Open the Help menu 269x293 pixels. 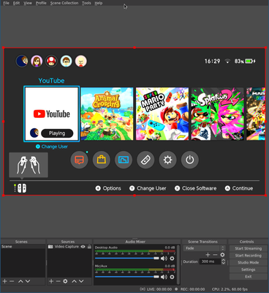click(x=99, y=3)
